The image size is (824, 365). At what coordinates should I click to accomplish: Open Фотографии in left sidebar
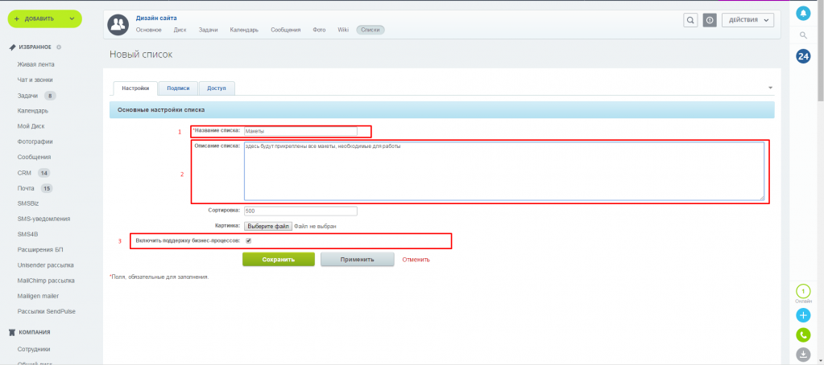[x=35, y=141]
